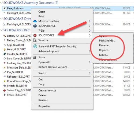Screen dimensions: 134x113
Task: Select the Reflector_&.SLDPRT file name
Action: point(18,77)
